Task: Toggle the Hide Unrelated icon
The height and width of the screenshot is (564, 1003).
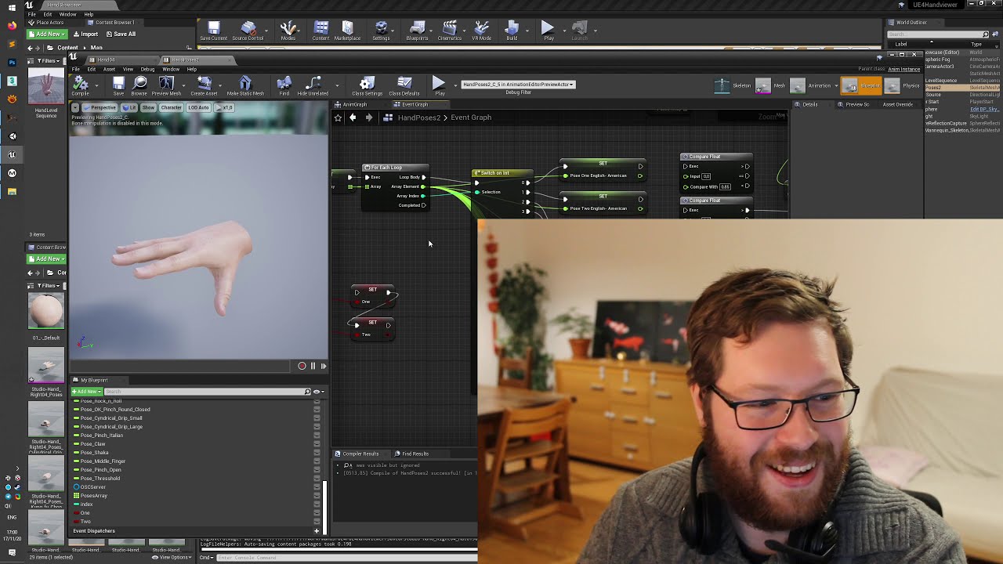Action: point(313,85)
